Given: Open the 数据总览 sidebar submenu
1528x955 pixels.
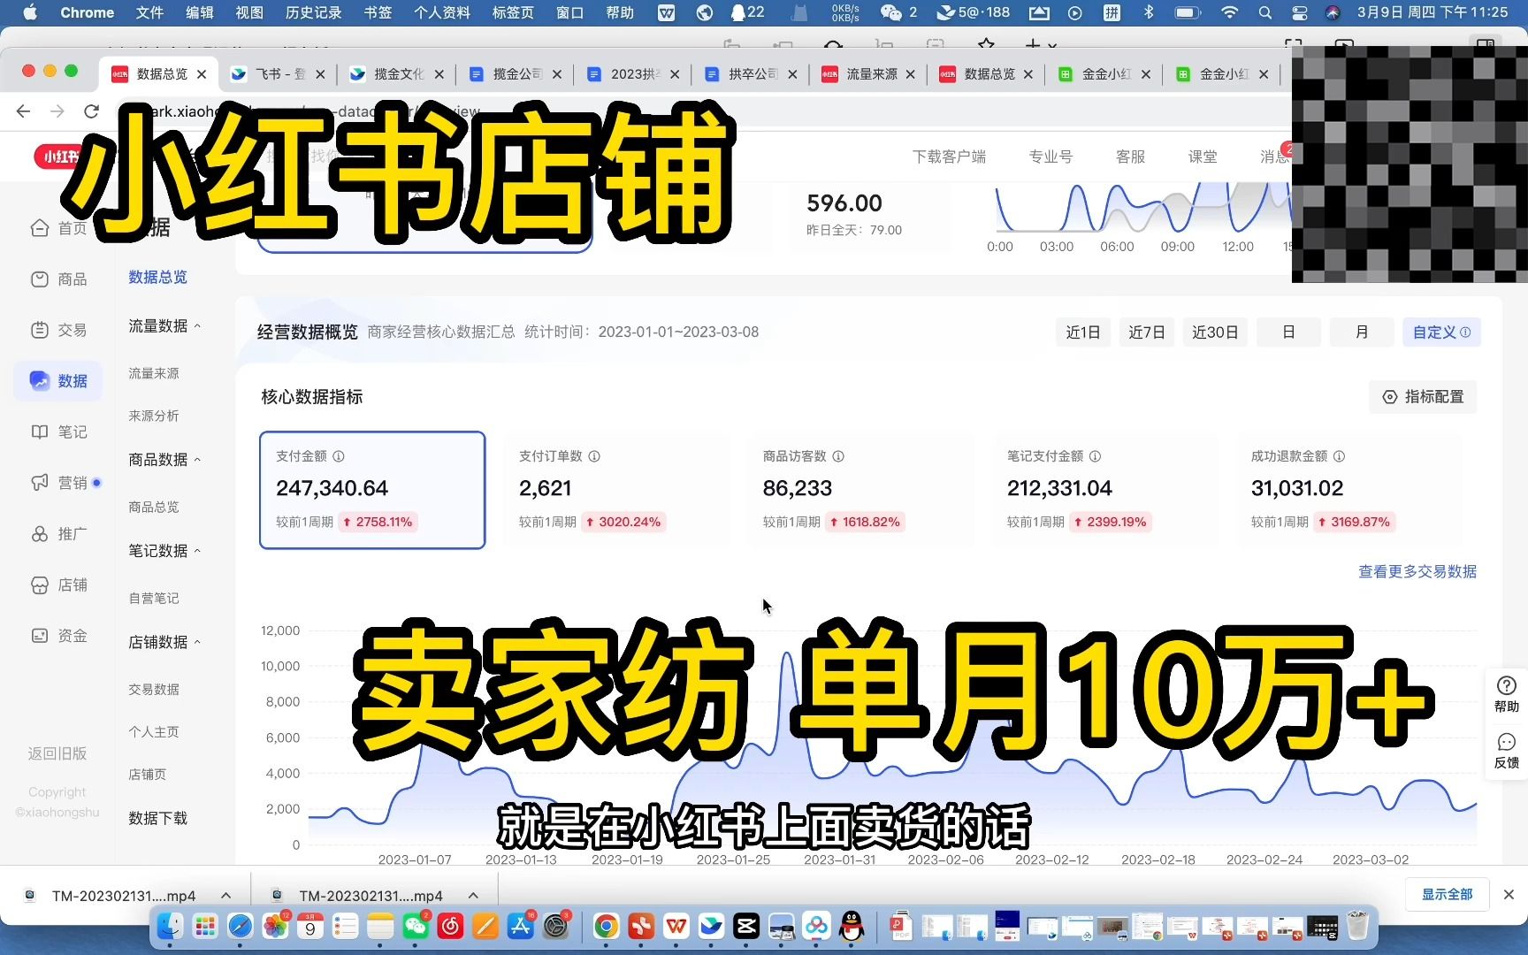Looking at the screenshot, I should pos(157,278).
